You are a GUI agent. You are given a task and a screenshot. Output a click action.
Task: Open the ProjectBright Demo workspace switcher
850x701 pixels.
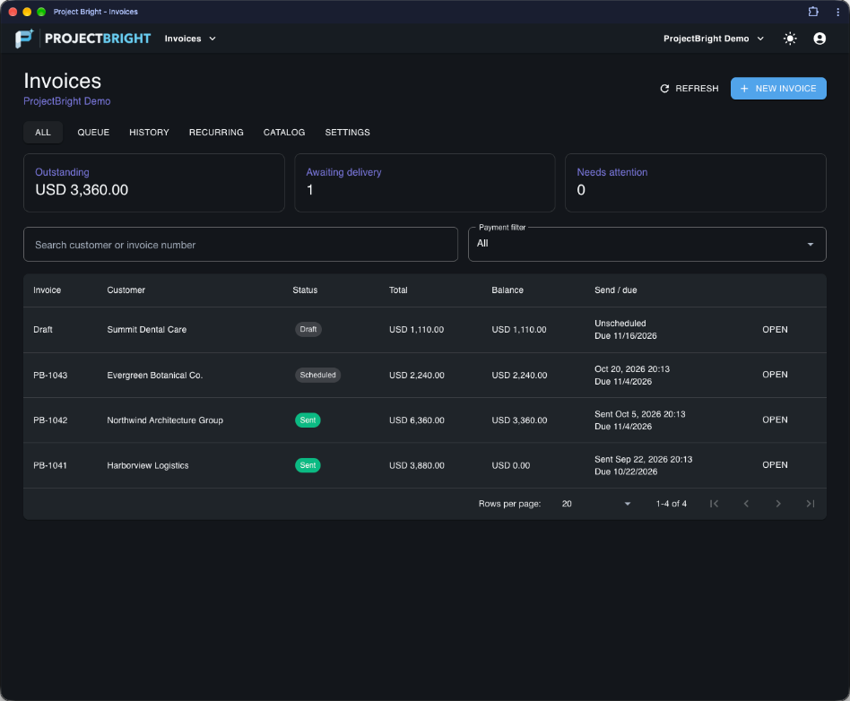tap(714, 39)
